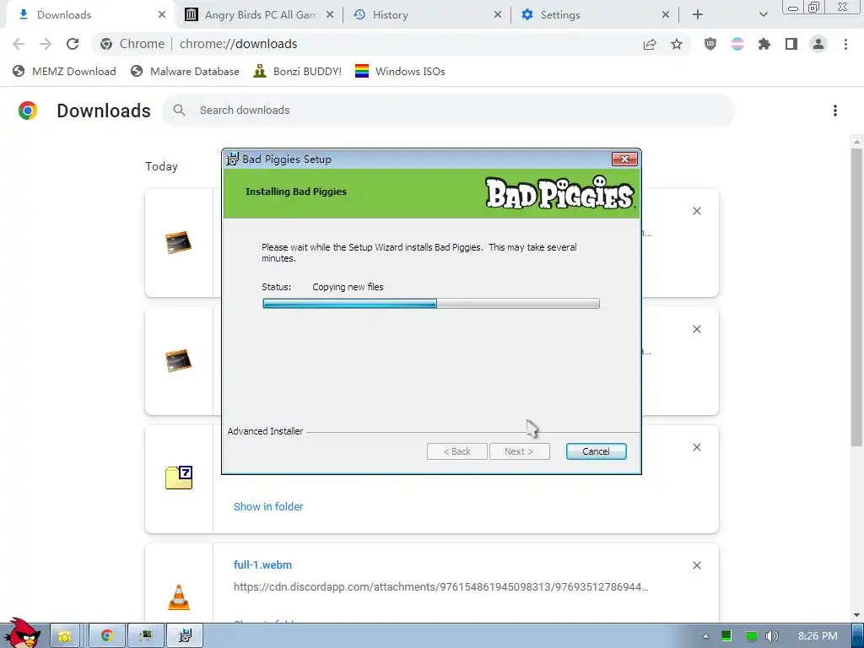The width and height of the screenshot is (864, 648).
Task: Click the search magnifier in Downloads
Action: [179, 111]
